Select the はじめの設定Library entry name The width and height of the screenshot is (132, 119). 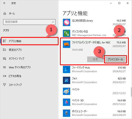(x=82, y=21)
